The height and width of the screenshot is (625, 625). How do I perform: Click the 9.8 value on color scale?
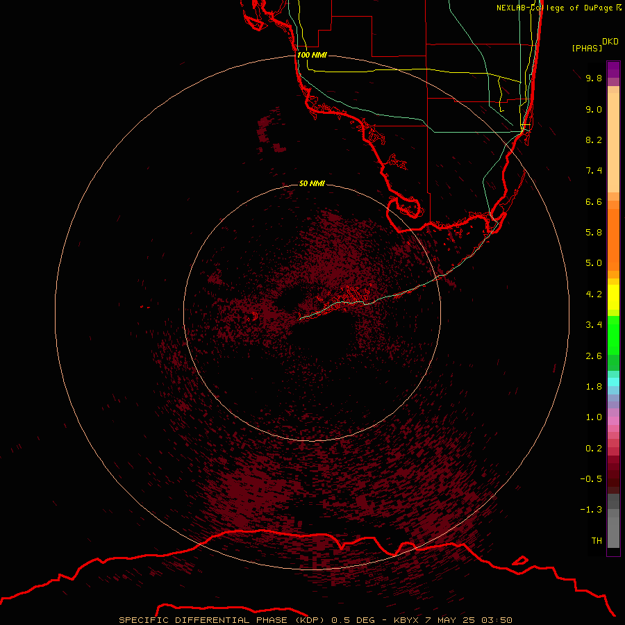pos(594,78)
